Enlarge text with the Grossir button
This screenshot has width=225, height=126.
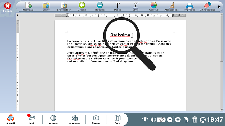point(82,7)
